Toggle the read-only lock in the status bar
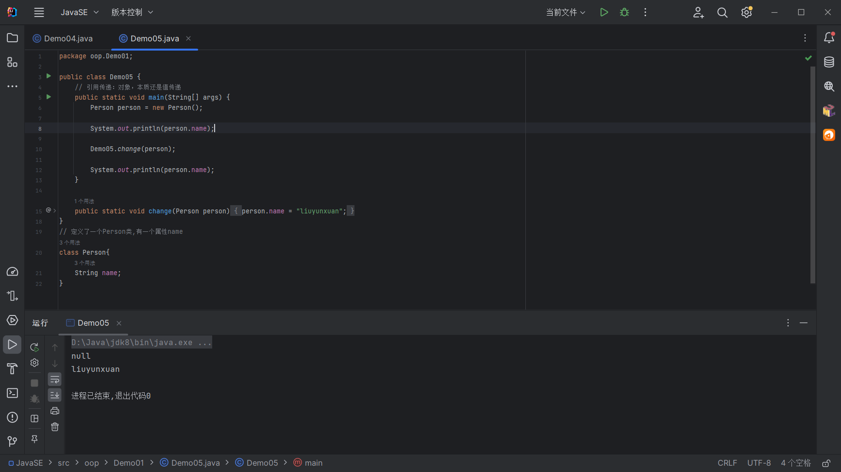 826,463
